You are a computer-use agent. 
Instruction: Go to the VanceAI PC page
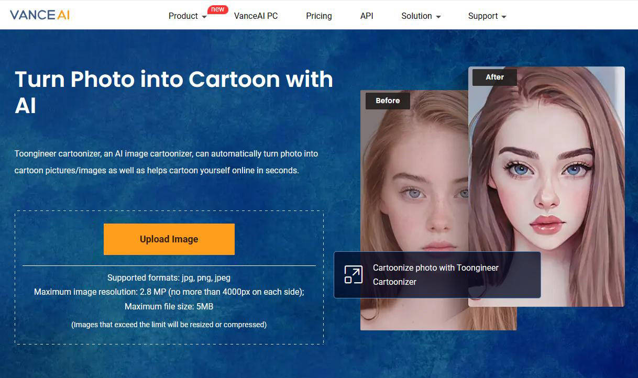(x=256, y=16)
